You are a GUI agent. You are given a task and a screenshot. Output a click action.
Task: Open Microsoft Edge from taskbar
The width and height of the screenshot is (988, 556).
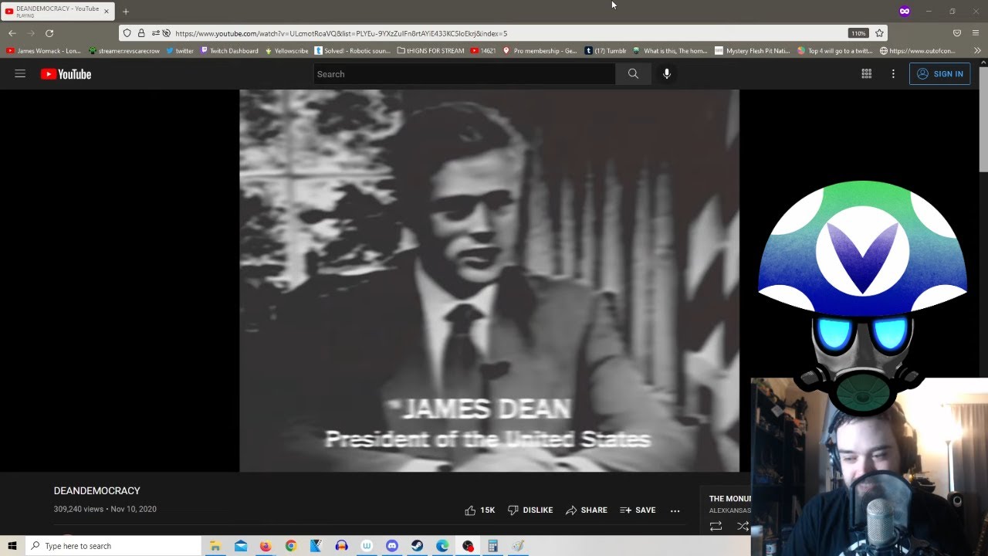pyautogui.click(x=442, y=546)
